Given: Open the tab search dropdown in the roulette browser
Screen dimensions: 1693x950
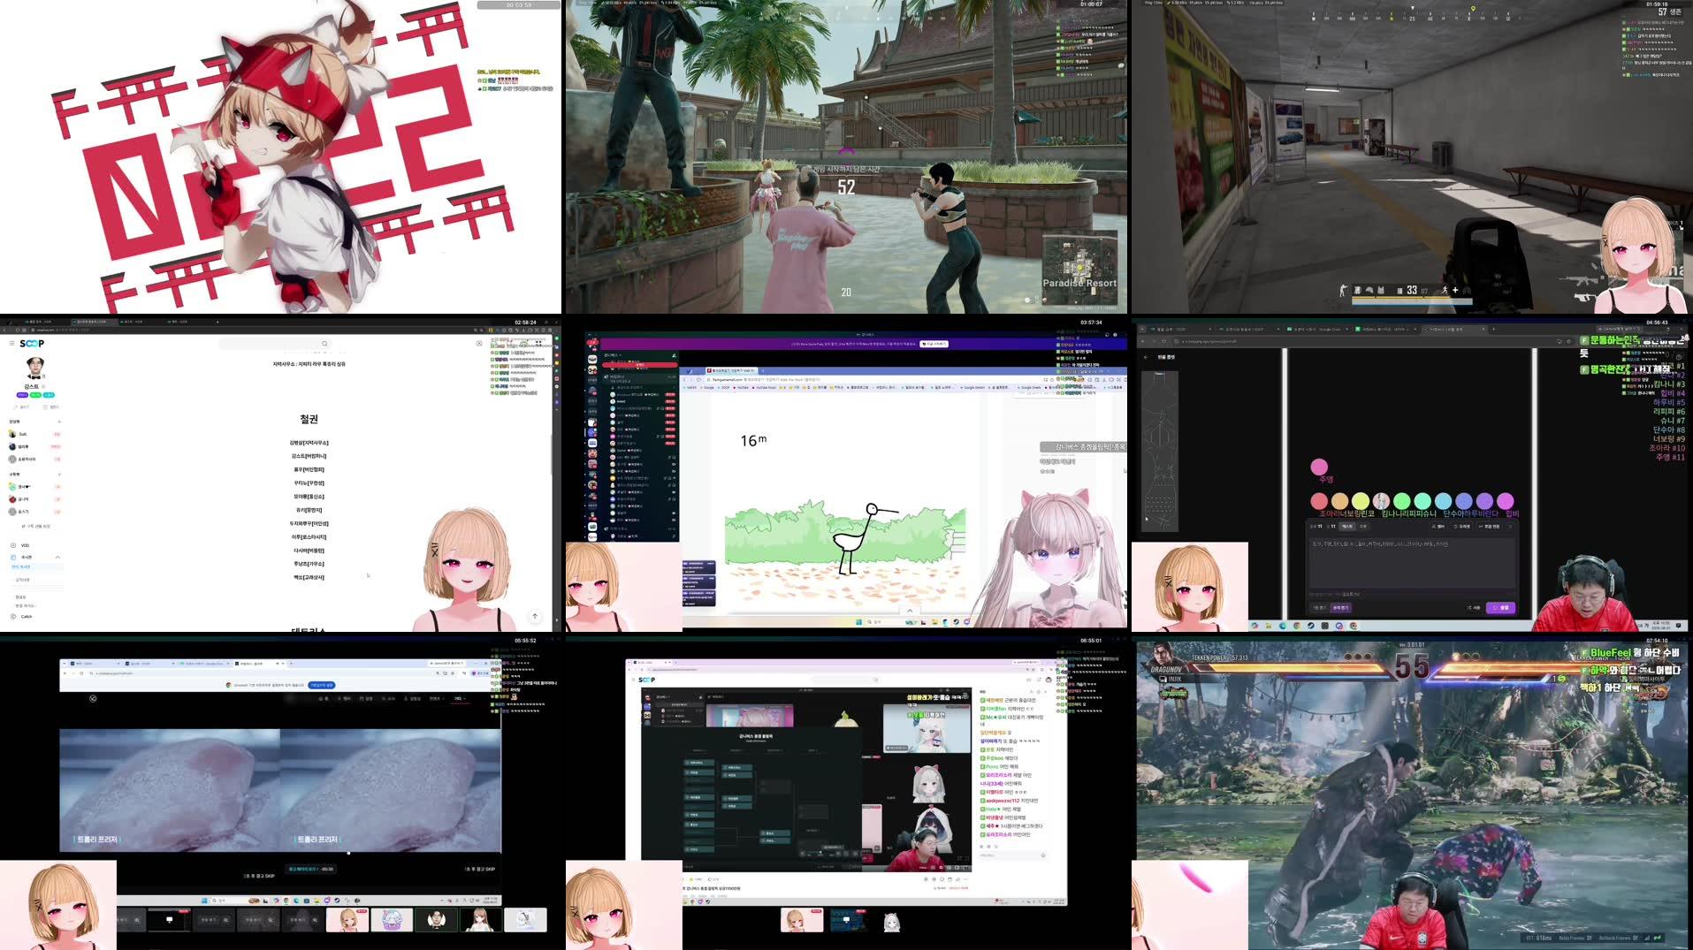Looking at the screenshot, I should (x=1142, y=329).
